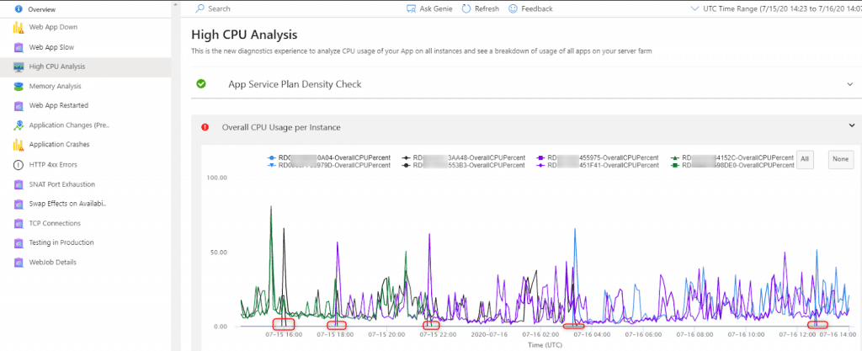This screenshot has height=351, width=862.
Task: Click the TCP Connections icon
Action: [19, 224]
